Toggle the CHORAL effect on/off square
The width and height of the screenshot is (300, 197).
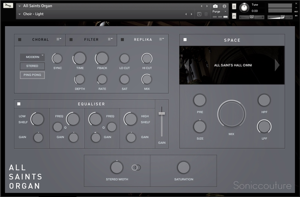pos(20,40)
